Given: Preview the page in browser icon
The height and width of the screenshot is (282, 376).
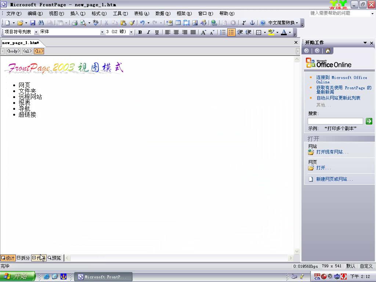Looking at the screenshot, I should 83,23.
